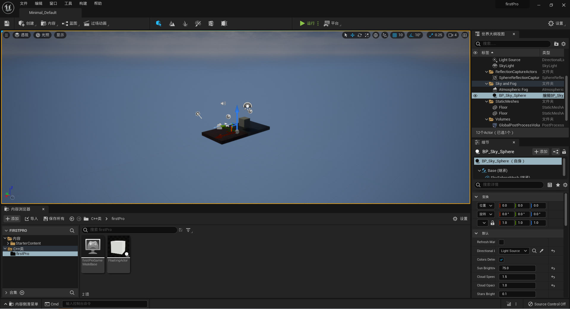Toggle scale snapping 0.25

pos(436,35)
